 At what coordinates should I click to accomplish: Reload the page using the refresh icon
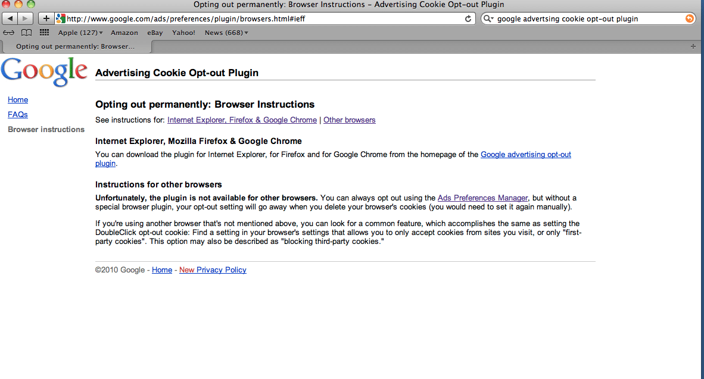coord(468,18)
